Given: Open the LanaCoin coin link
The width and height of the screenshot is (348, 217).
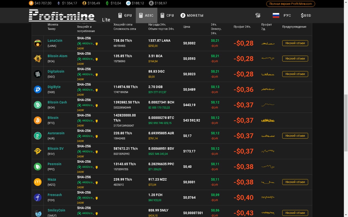Looking at the screenshot, I should point(55,40).
